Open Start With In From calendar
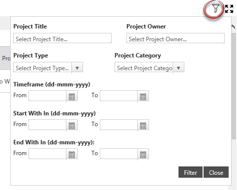The width and height of the screenshot is (237, 190). click(72, 125)
